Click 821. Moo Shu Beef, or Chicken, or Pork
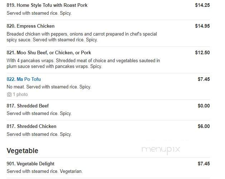The image size is (225, 179). tap(49, 53)
